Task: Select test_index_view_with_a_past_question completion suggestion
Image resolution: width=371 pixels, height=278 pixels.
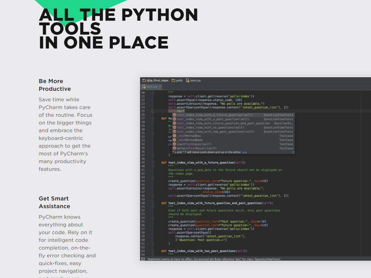Action: (213, 119)
